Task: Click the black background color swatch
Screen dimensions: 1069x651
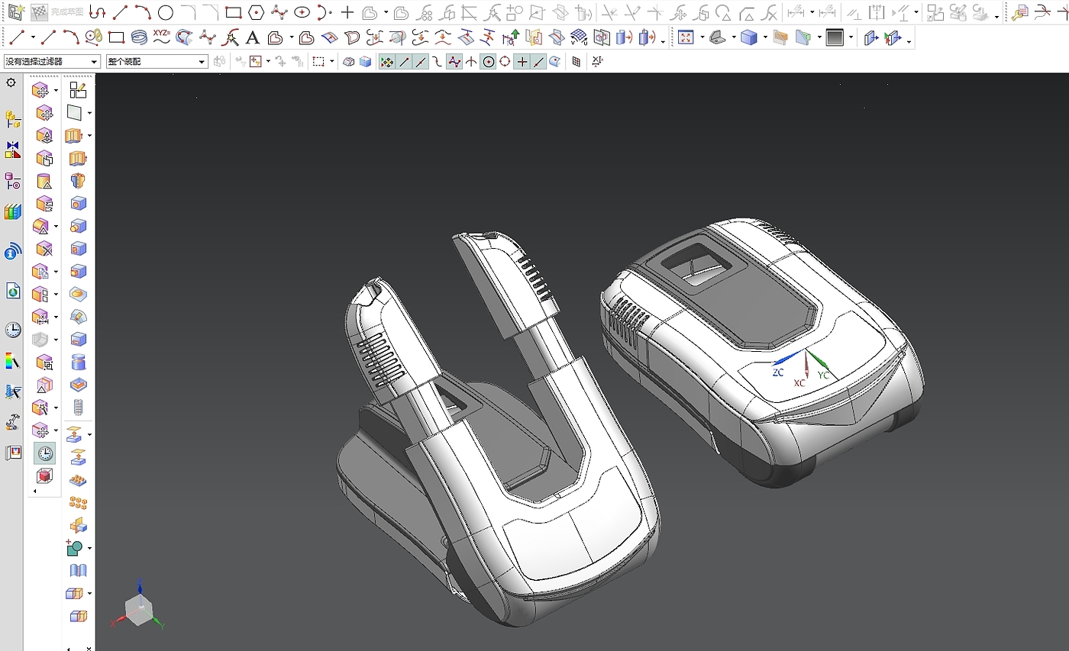Action: click(835, 37)
